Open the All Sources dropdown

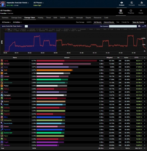coord(6,22)
